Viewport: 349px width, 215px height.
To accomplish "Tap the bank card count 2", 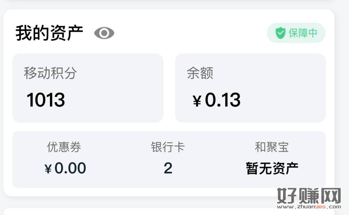I will [x=168, y=168].
